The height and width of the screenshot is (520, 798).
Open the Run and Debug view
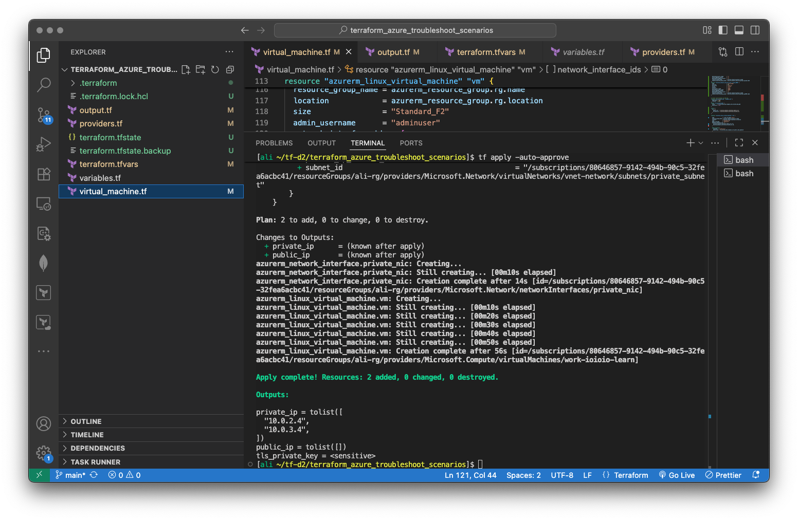44,144
